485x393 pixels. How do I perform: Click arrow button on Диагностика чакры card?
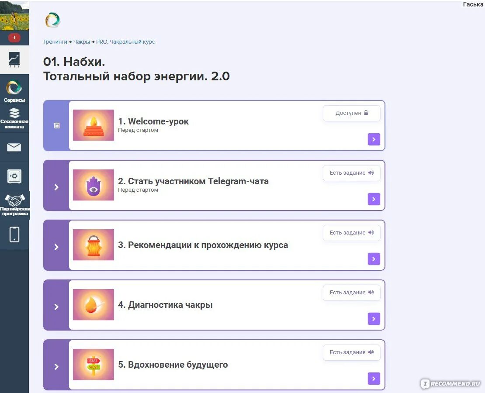click(x=374, y=319)
